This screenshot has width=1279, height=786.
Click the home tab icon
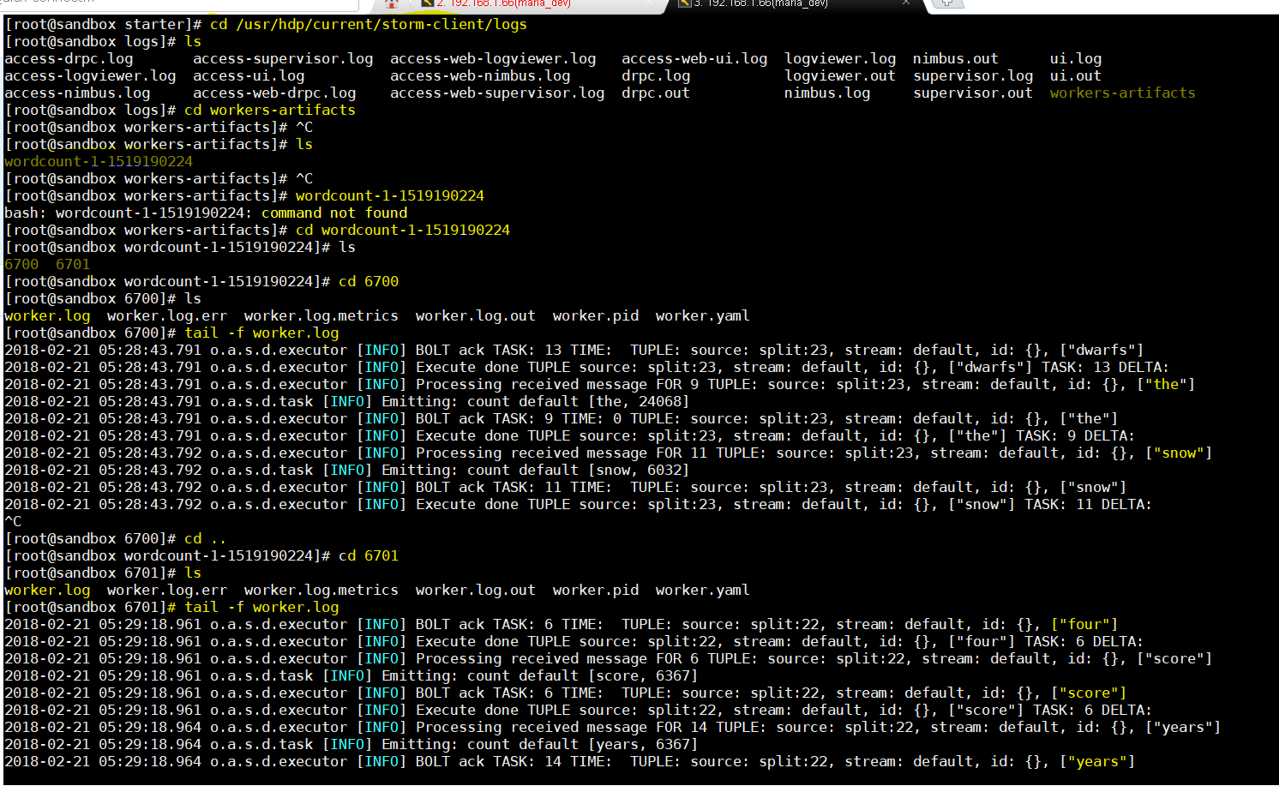(392, 3)
